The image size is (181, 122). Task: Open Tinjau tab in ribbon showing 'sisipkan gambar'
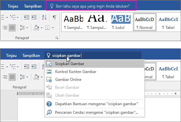11,56
